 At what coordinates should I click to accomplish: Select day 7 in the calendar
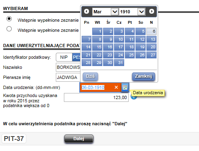tap(87, 39)
